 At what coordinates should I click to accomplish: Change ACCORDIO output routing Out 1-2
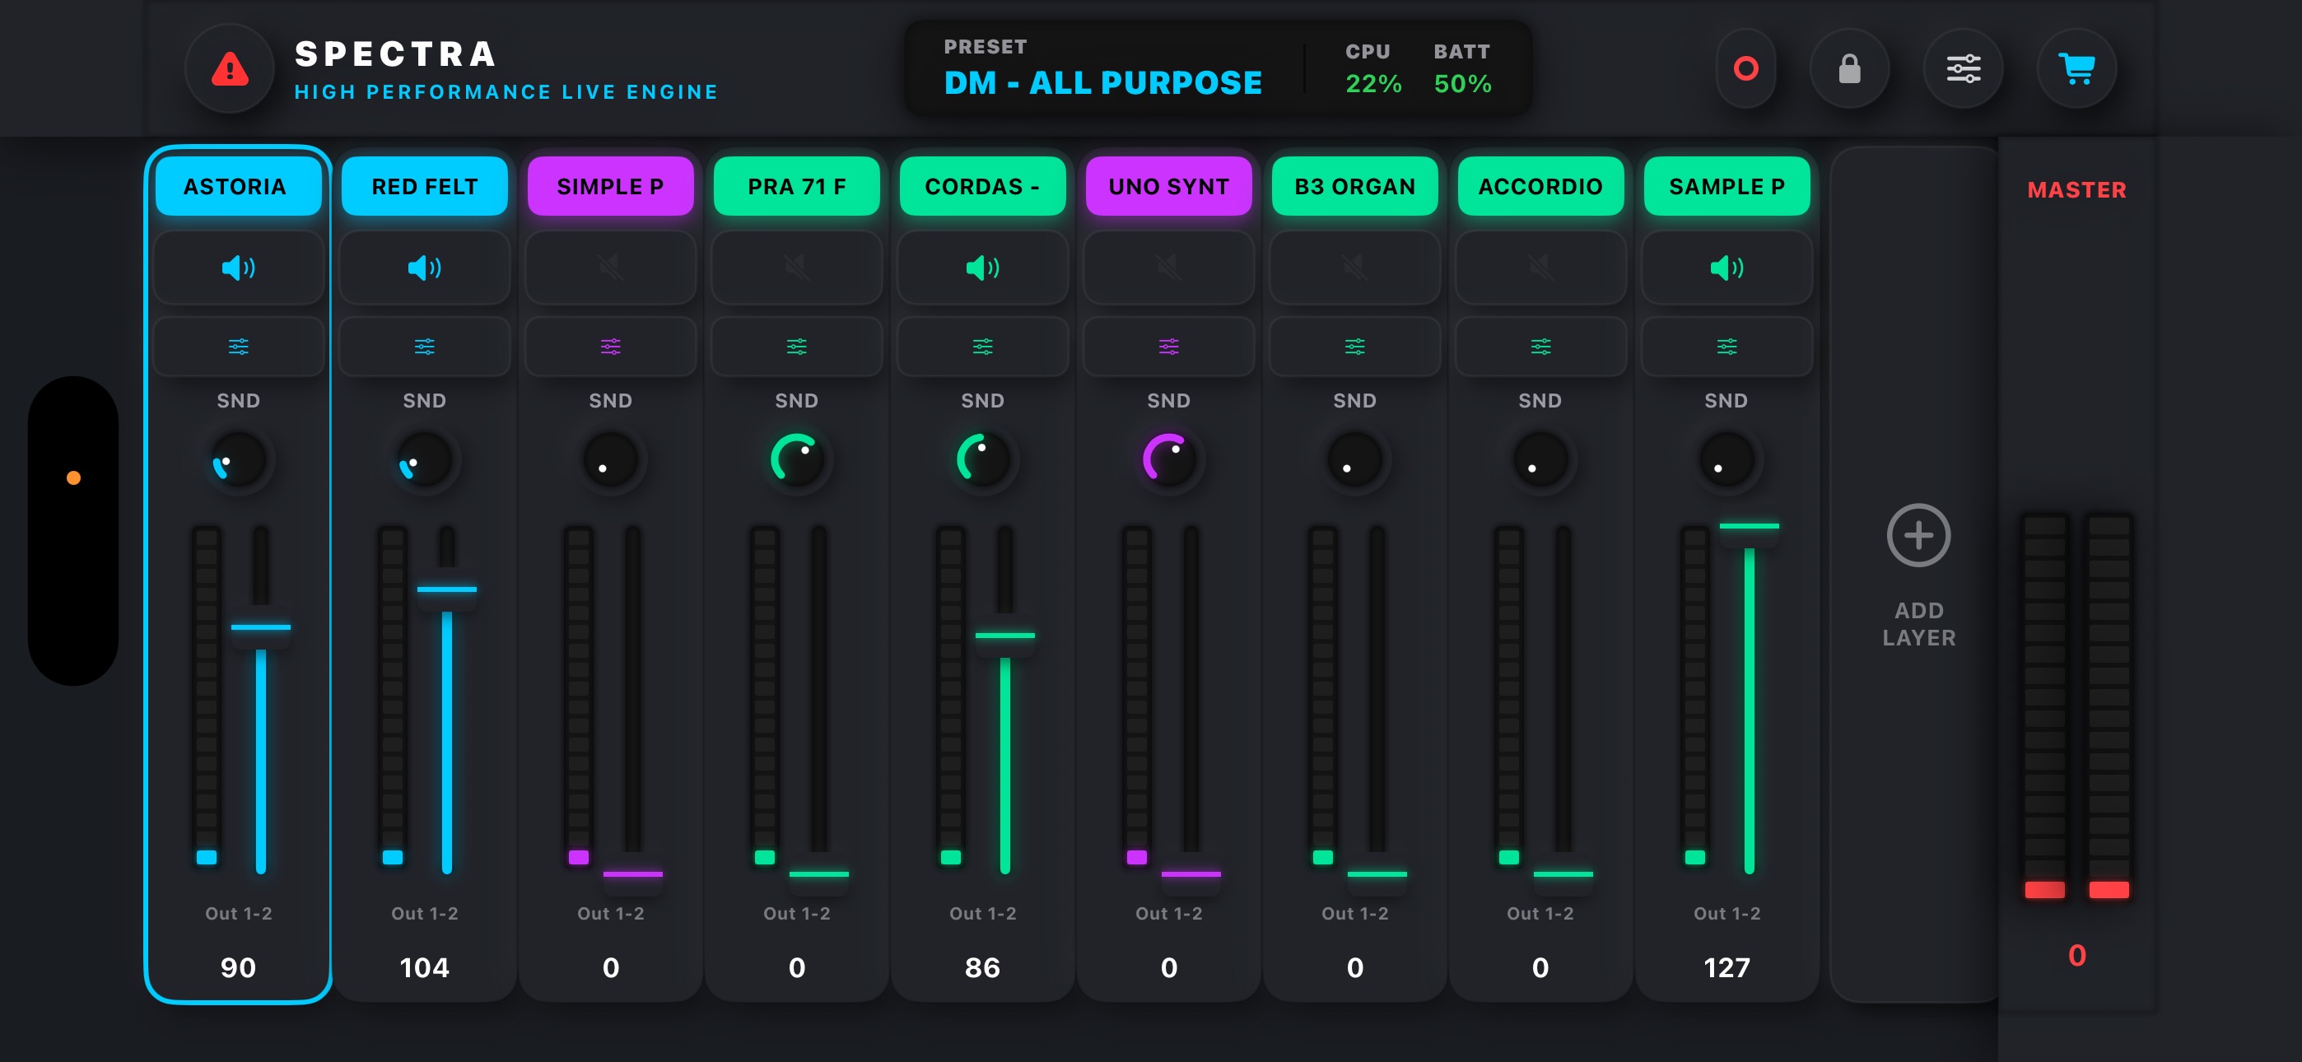pos(1540,914)
